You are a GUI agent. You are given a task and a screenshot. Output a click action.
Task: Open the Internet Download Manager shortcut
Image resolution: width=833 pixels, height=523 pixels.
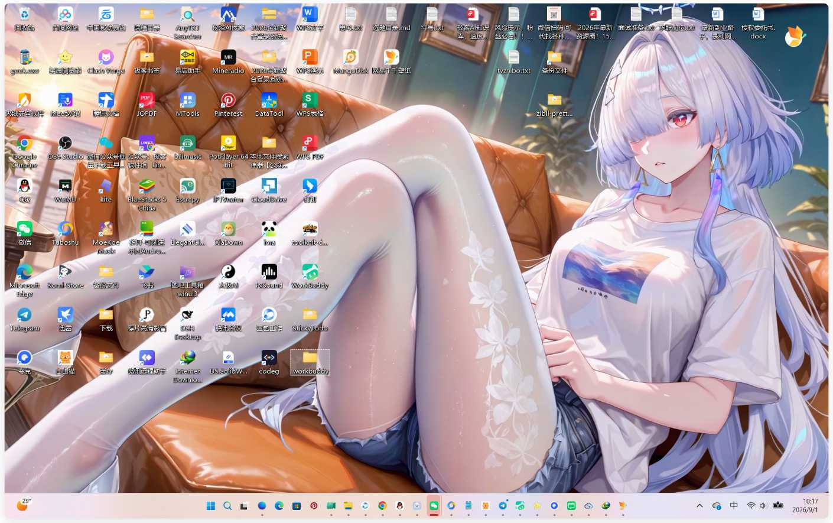[x=187, y=367]
